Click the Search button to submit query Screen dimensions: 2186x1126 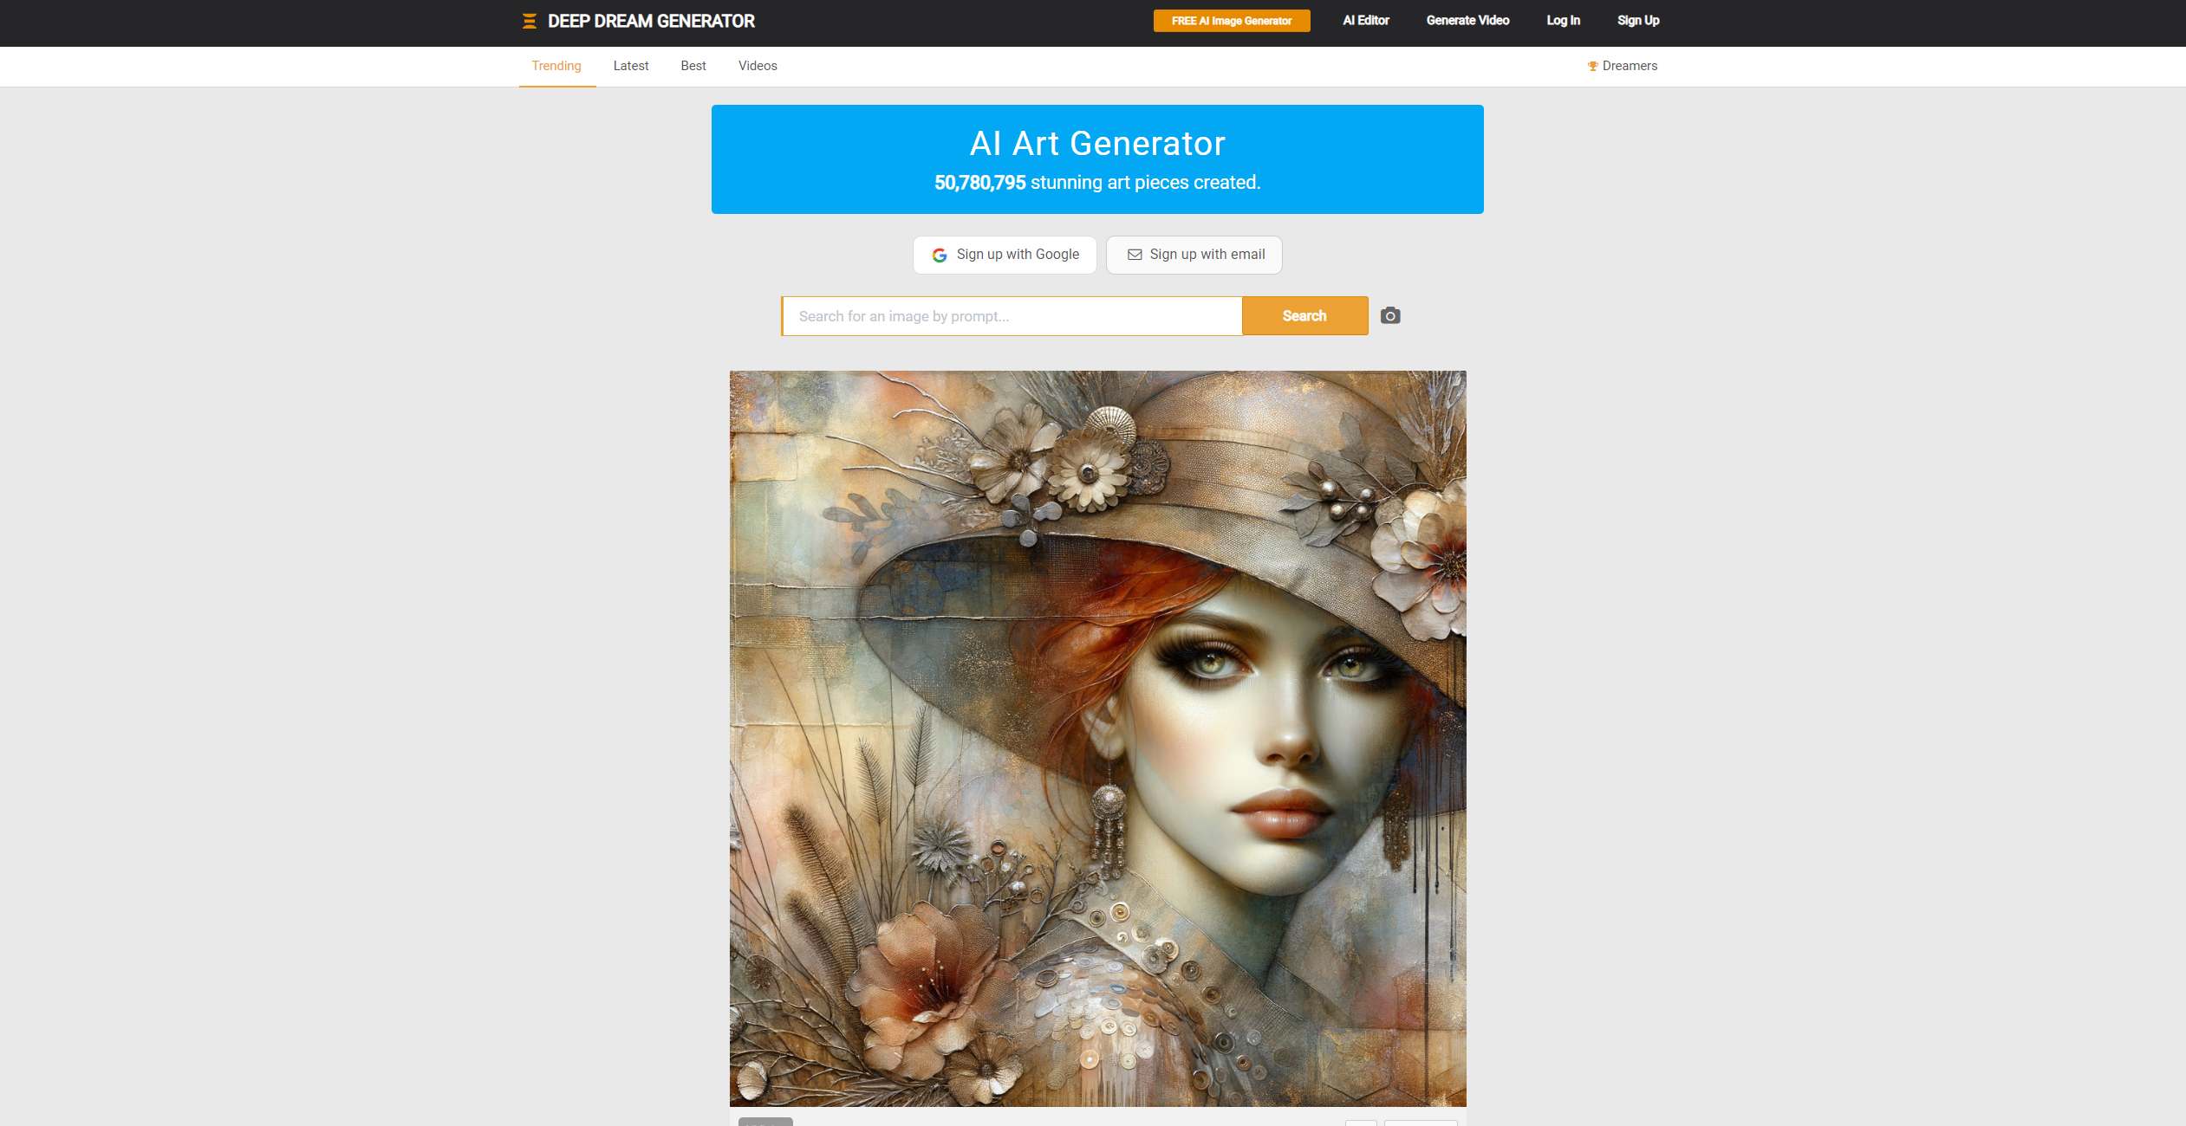coord(1304,316)
